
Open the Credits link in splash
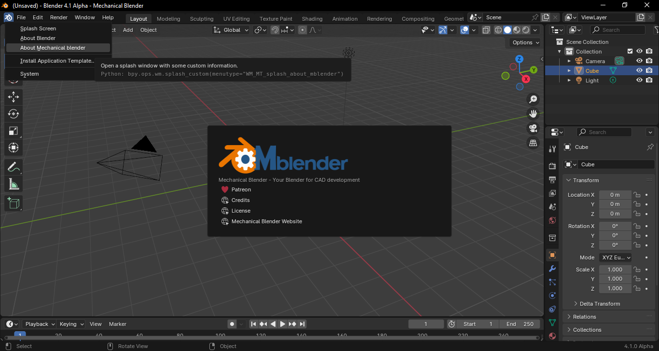pyautogui.click(x=235, y=200)
